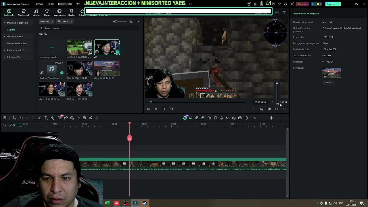The height and width of the screenshot is (207, 368).
Task: Play the preview video
Action: (x=164, y=109)
